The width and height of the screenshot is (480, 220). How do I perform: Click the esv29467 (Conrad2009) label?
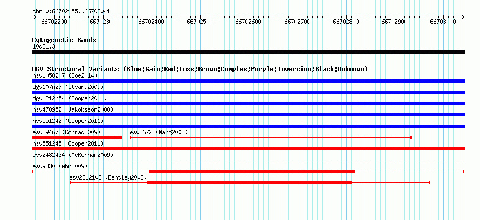coord(66,132)
